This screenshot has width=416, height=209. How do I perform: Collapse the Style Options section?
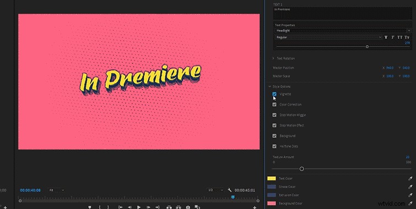[269, 86]
